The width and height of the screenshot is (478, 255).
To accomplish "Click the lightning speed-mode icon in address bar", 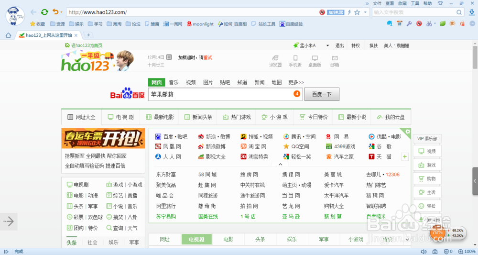I will [349, 12].
